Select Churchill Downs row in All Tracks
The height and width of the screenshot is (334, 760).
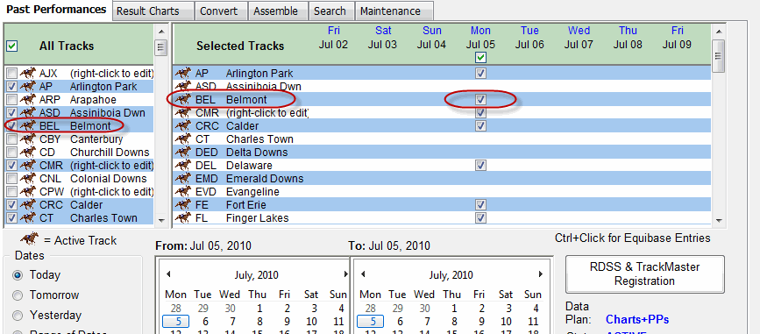point(80,153)
